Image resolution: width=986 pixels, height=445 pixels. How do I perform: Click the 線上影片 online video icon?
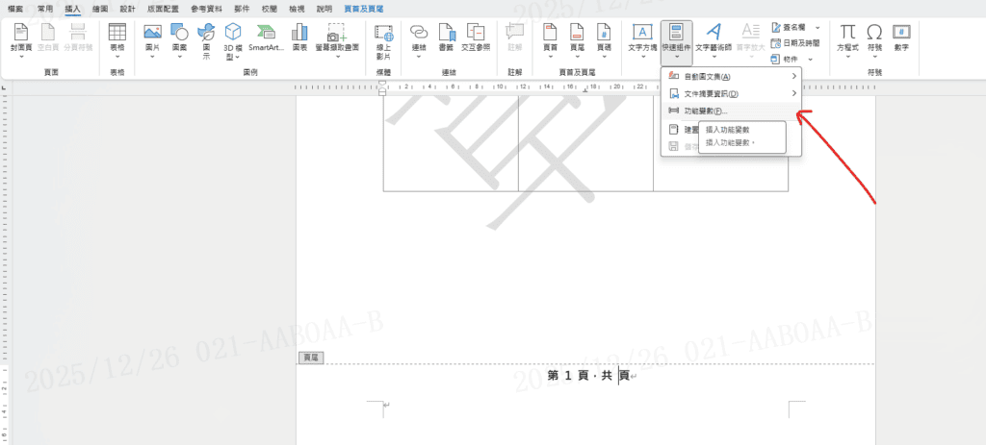383,38
